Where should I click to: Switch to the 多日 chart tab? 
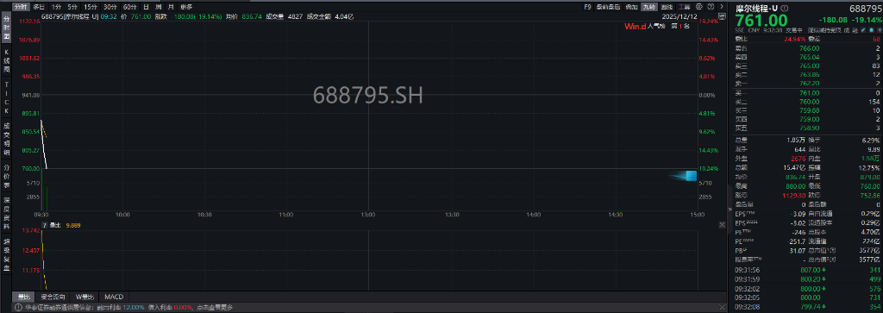point(38,7)
